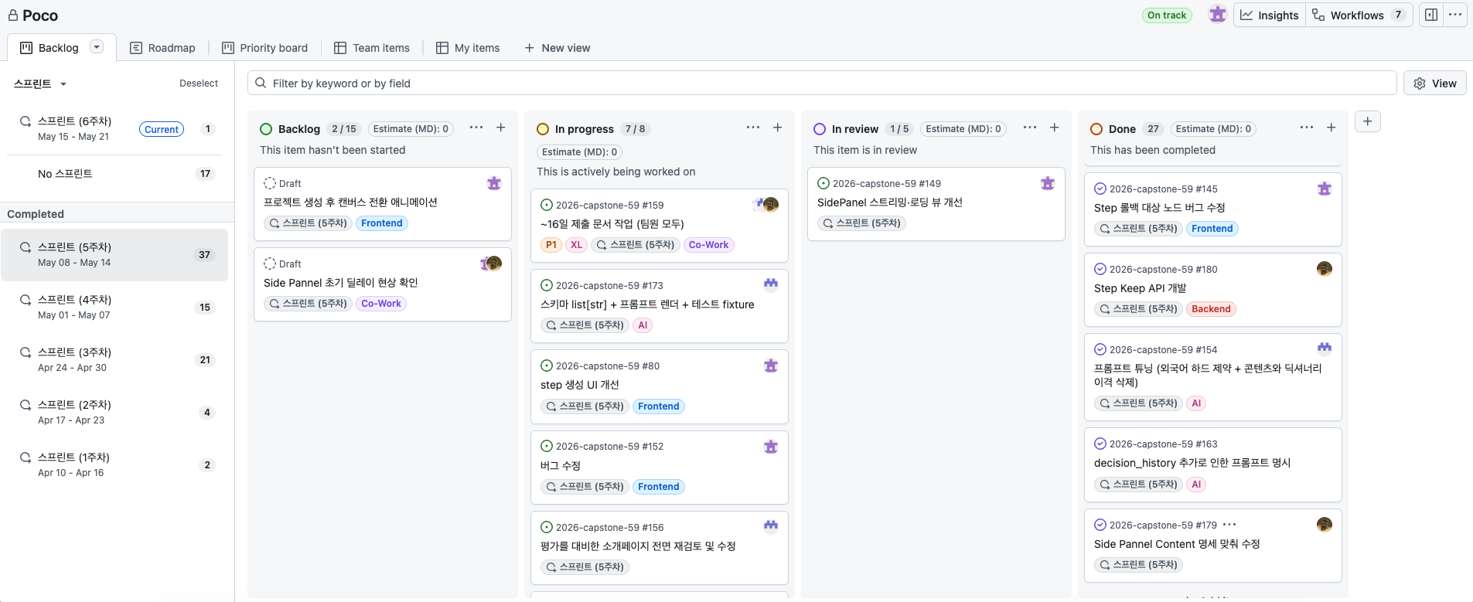This screenshot has width=1473, height=602.
Task: Switch to the Team items tab
Action: pos(372,48)
